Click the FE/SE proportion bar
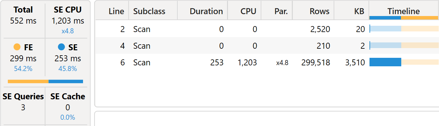Image resolution: width=439 pixels, height=126 pixels. coord(45,81)
